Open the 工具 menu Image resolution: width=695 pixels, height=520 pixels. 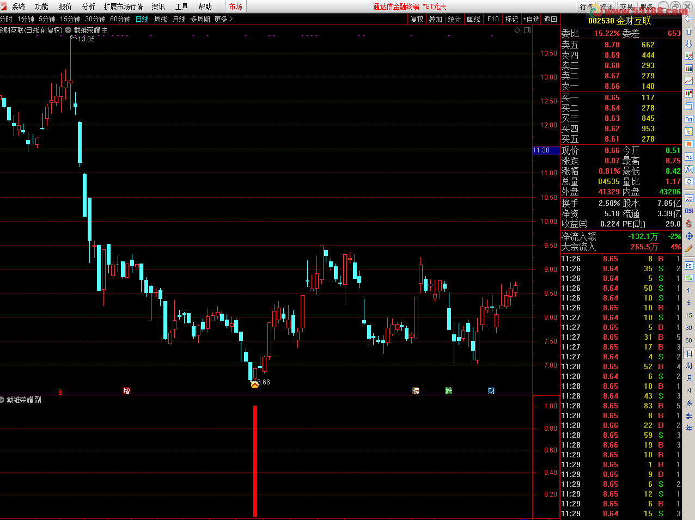pyautogui.click(x=181, y=7)
